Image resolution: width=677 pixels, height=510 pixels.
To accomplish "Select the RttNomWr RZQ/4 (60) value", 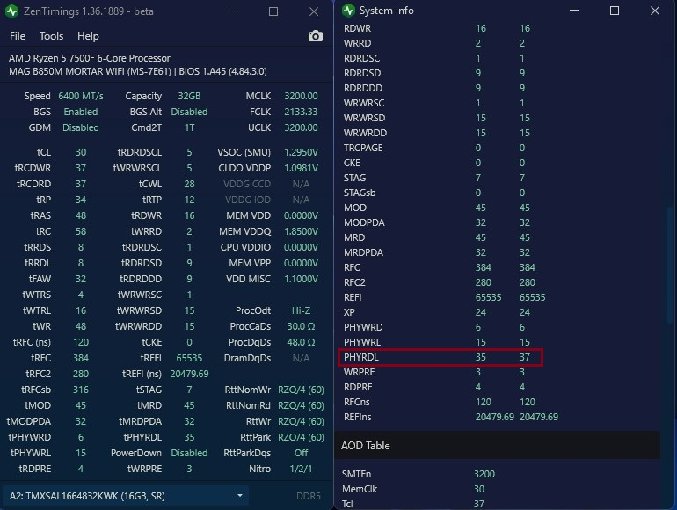I will (301, 390).
